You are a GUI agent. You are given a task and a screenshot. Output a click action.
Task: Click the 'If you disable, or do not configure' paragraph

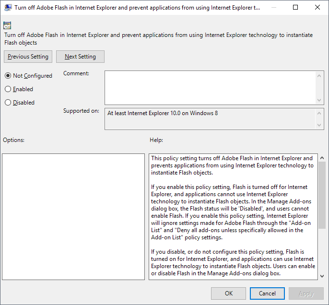pos(233,262)
